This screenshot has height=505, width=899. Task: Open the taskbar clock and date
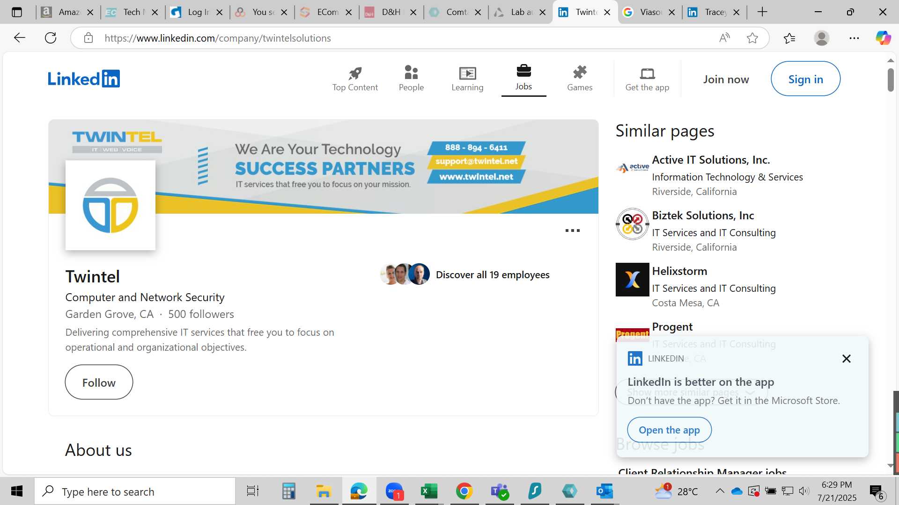click(x=837, y=491)
